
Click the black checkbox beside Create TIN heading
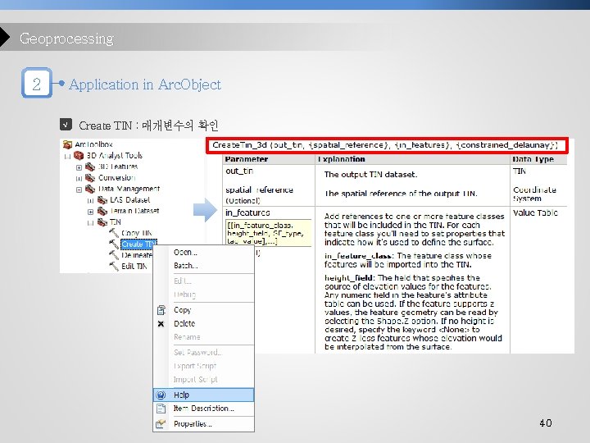coord(66,125)
